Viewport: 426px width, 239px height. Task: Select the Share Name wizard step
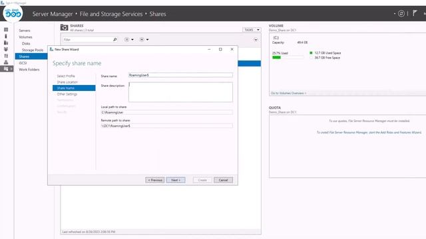[74, 88]
